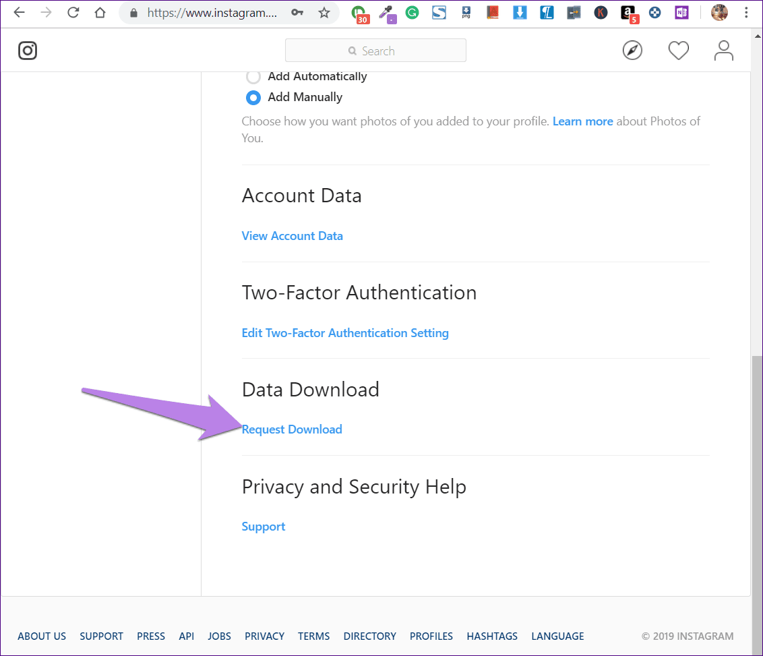Click the browser home icon
The height and width of the screenshot is (656, 763).
coord(100,13)
